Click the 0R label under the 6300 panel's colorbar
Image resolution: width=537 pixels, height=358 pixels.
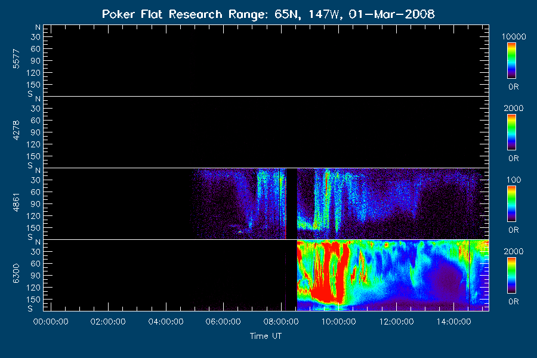(x=514, y=302)
